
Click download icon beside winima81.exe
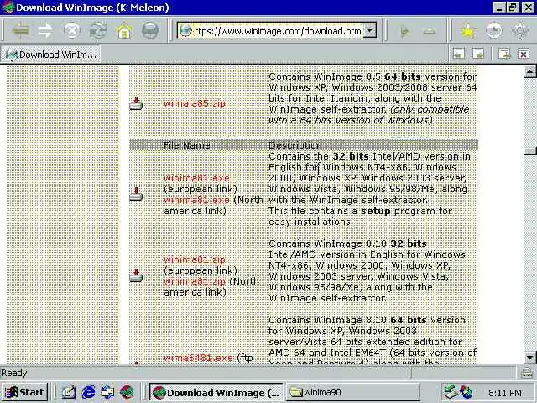(136, 194)
